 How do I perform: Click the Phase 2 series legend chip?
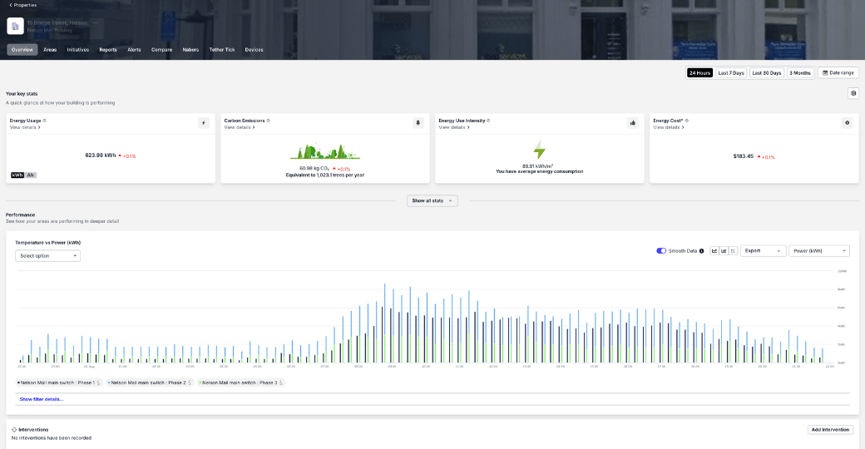[x=150, y=382]
